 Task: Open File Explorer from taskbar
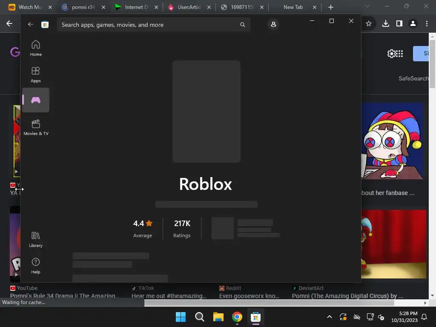pyautogui.click(x=218, y=317)
